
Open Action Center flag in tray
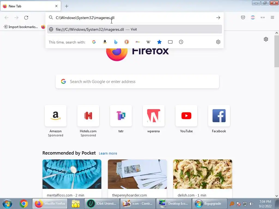tap(238, 204)
